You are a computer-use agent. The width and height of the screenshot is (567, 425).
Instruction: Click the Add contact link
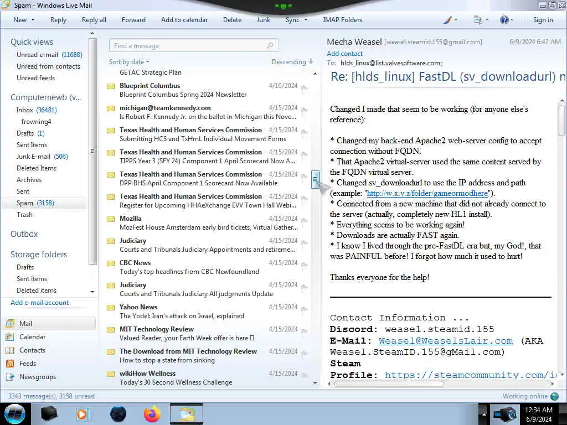(344, 54)
